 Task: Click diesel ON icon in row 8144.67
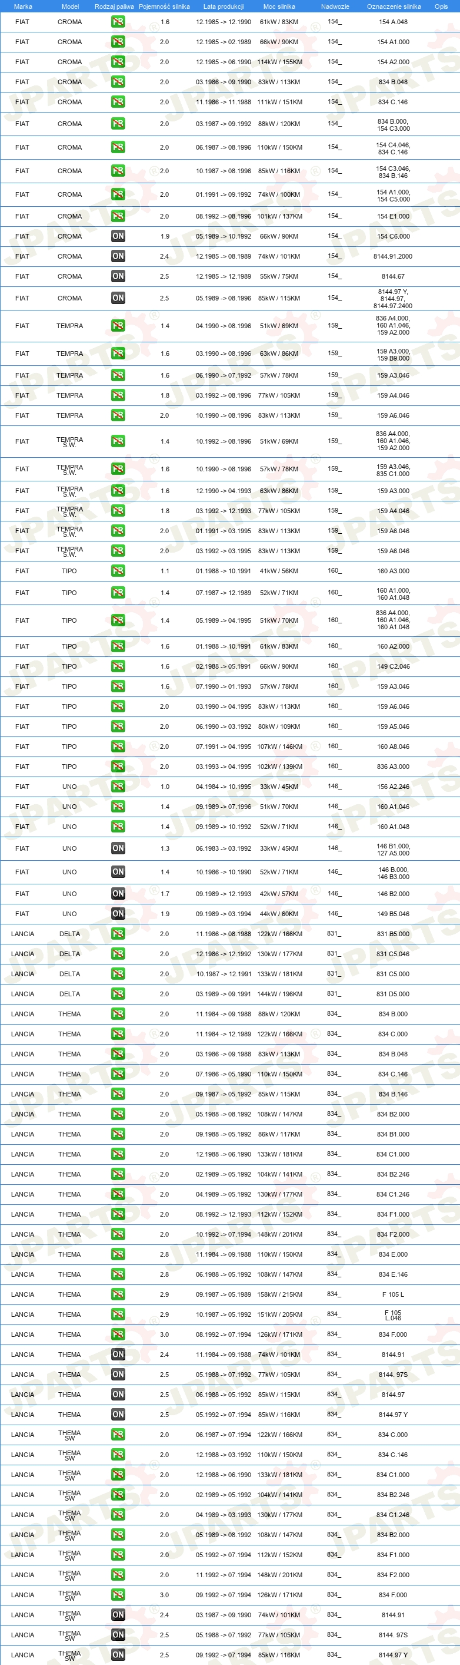click(118, 277)
